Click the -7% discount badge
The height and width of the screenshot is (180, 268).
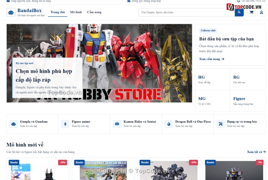point(260,163)
